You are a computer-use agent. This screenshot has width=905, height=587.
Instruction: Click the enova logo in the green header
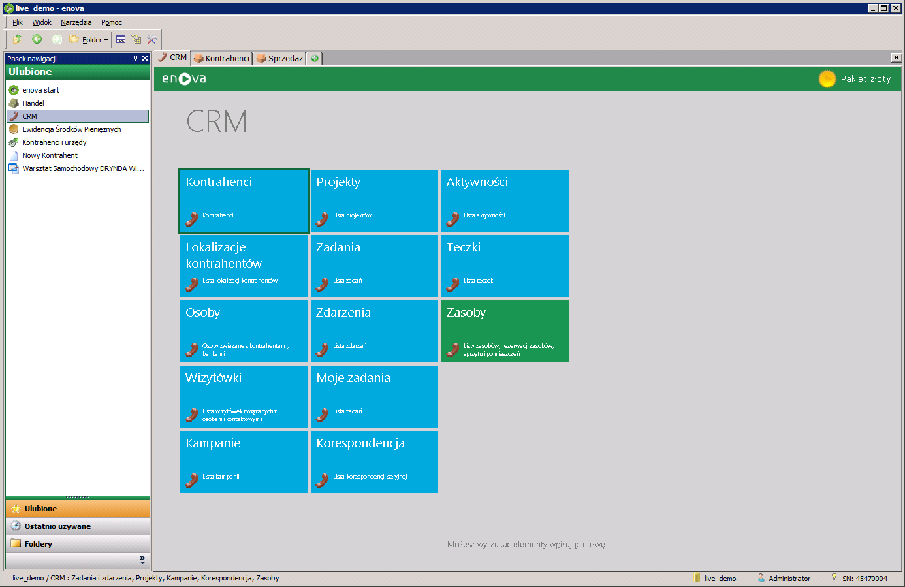pos(184,79)
